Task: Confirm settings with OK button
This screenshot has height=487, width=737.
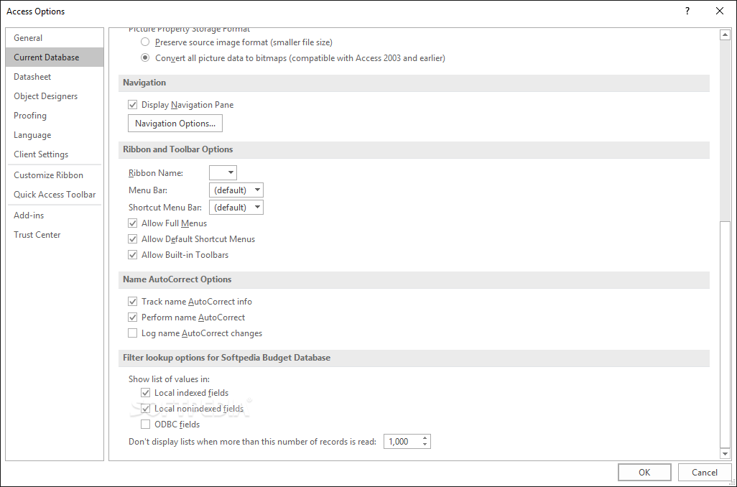Action: [x=644, y=473]
